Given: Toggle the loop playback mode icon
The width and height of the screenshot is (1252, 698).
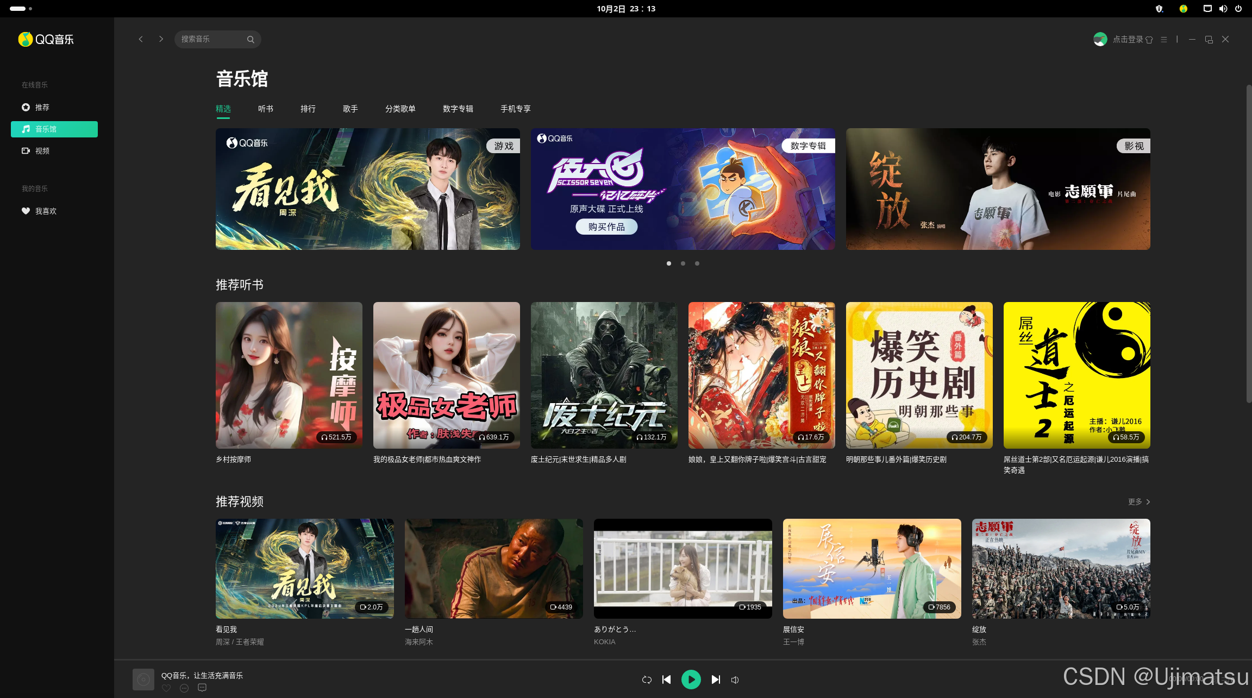Looking at the screenshot, I should pyautogui.click(x=647, y=680).
